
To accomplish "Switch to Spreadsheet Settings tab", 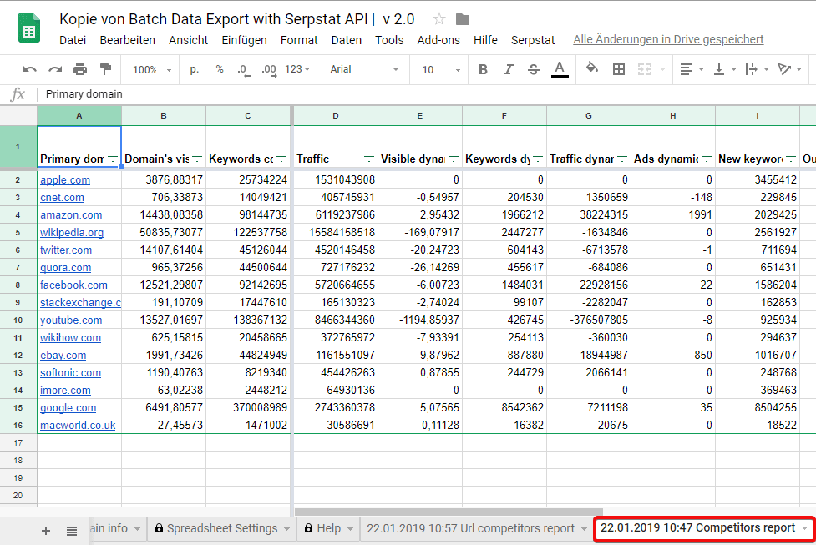I will (x=222, y=528).
